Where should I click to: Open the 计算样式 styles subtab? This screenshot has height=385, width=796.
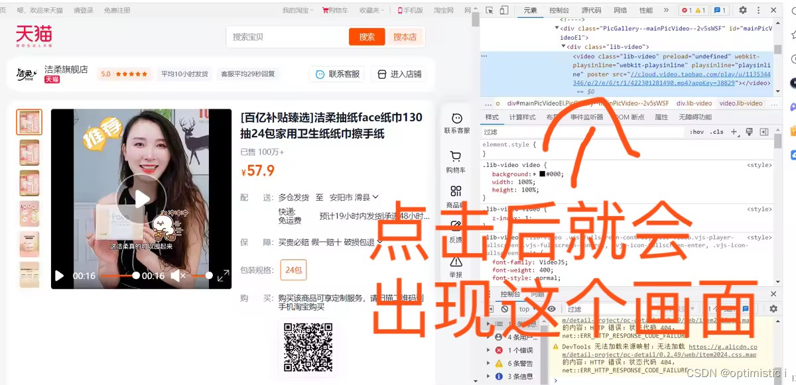point(522,117)
